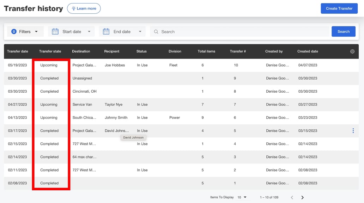Click the Create Transfer button
This screenshot has width=364, height=203.
coord(339,8)
